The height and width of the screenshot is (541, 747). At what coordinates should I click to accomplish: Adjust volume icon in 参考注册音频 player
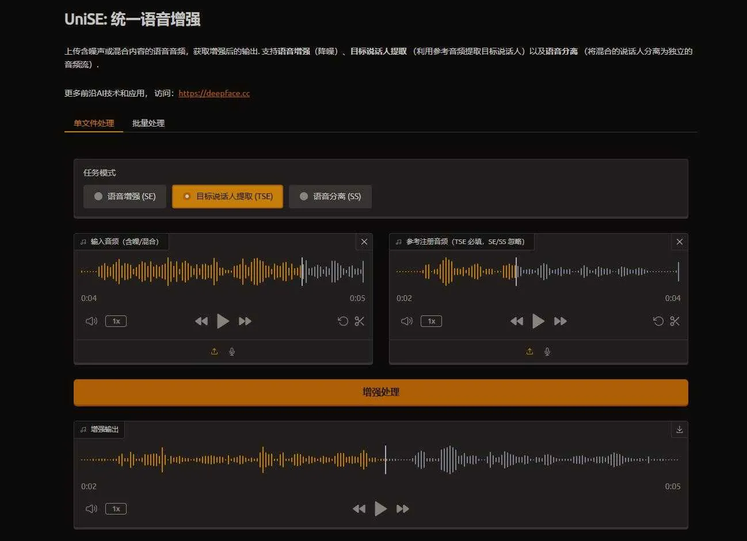click(407, 321)
